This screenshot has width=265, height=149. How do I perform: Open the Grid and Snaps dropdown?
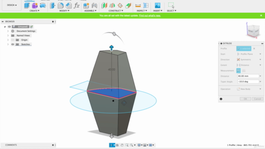tap(145, 145)
